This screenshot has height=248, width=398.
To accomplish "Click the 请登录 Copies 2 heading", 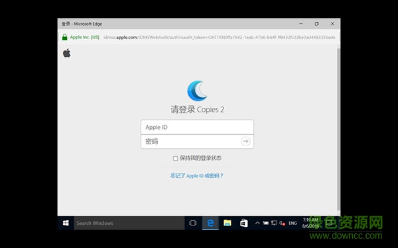I will [197, 110].
